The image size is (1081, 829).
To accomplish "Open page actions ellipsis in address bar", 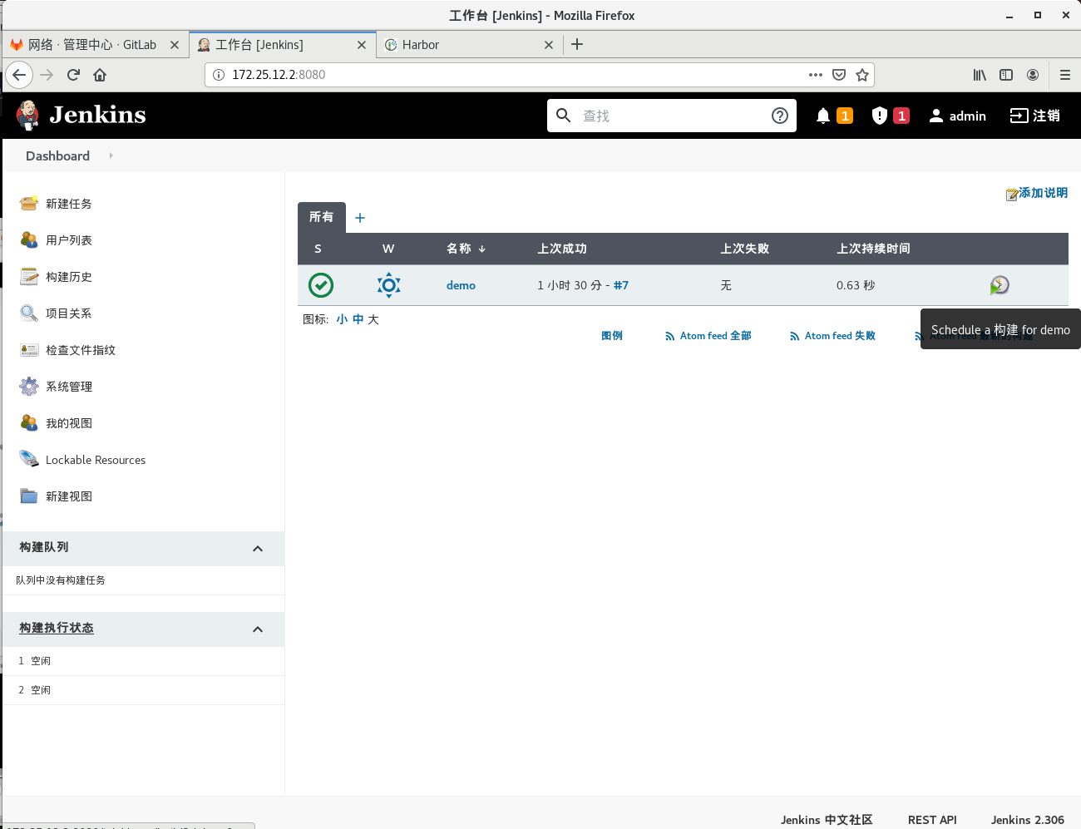I will (x=816, y=75).
